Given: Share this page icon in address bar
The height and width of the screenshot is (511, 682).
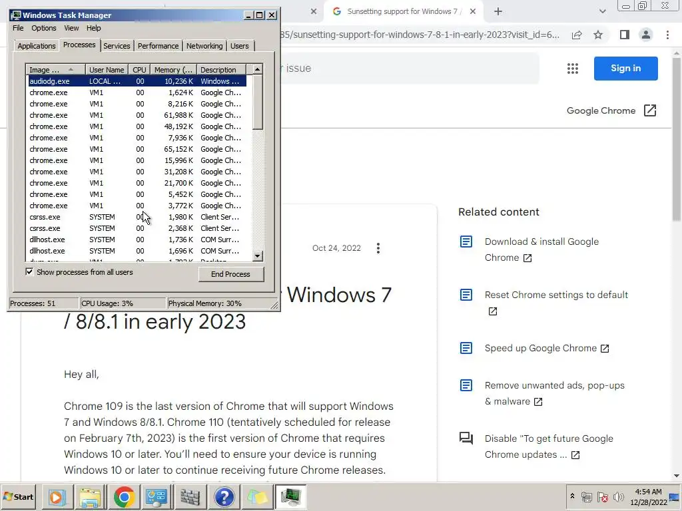Looking at the screenshot, I should click(577, 35).
